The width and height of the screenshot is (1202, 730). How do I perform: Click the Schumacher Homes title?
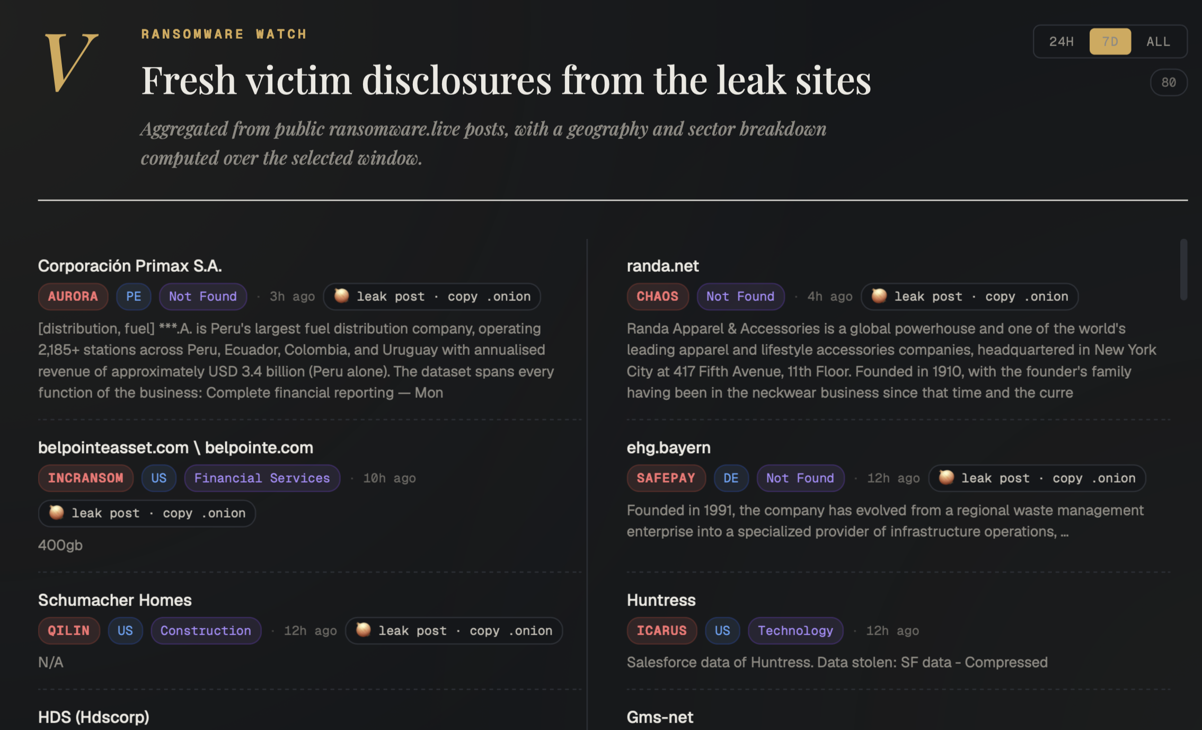pyautogui.click(x=114, y=600)
